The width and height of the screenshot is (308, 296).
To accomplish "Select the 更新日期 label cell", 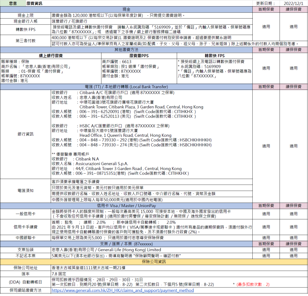I will (x=266, y=3).
